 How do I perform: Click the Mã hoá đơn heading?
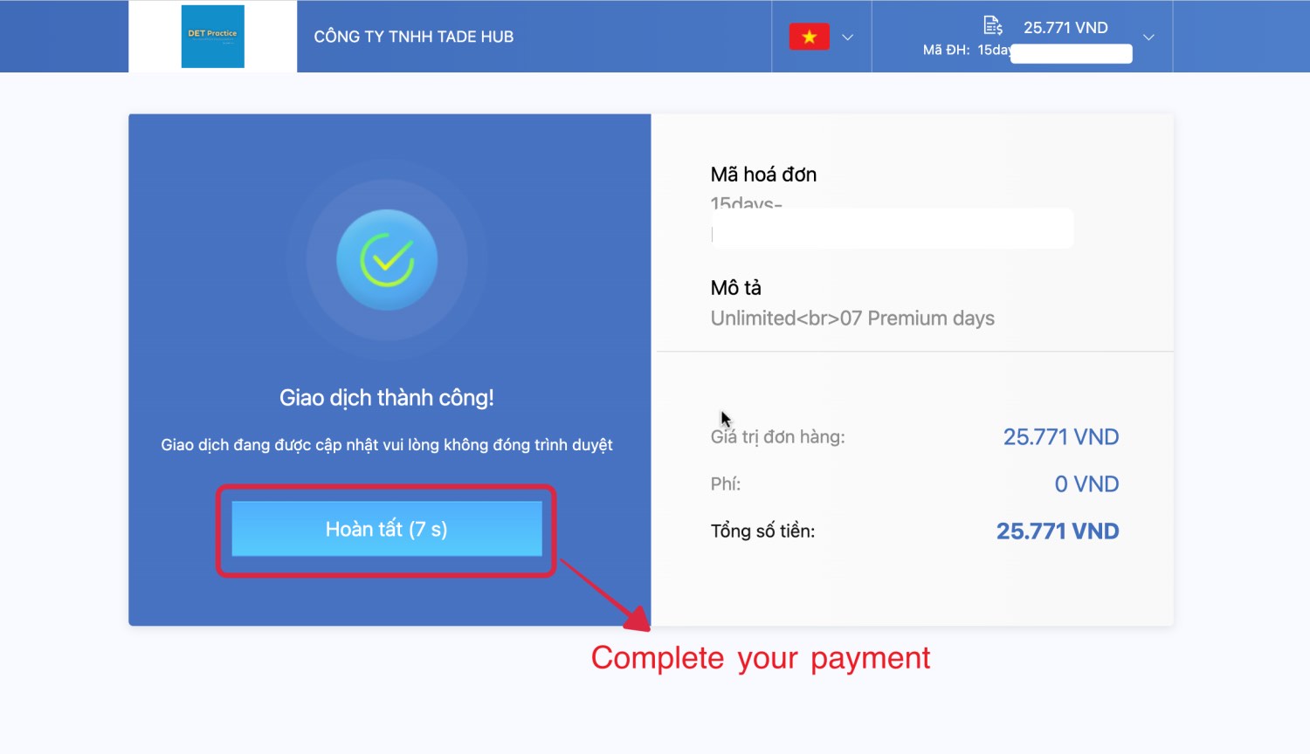[763, 175]
